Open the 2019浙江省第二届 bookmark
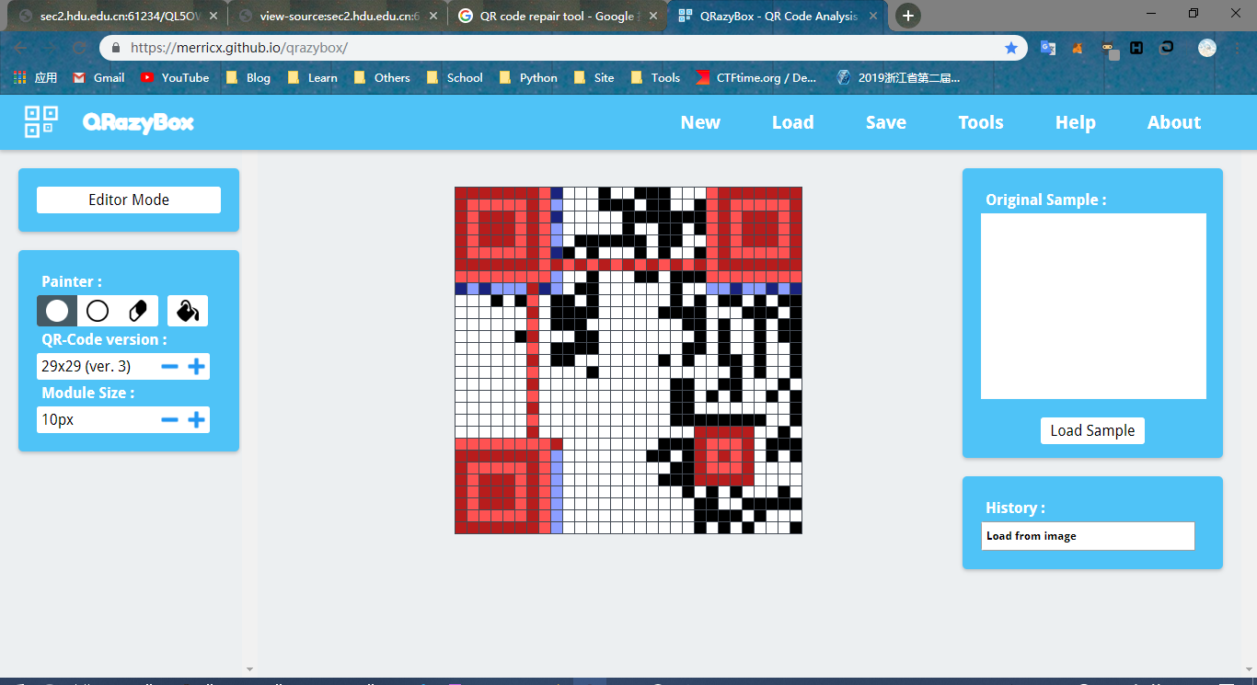1257x685 pixels. (x=898, y=78)
